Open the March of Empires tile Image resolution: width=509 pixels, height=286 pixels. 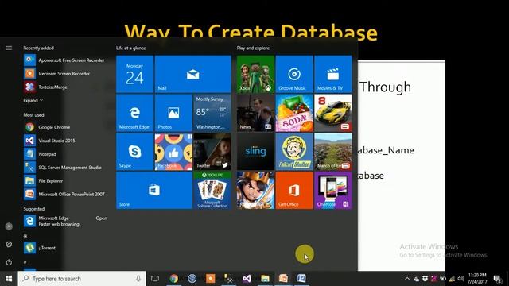333,152
